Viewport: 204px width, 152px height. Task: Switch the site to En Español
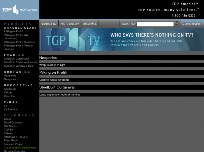point(90,24)
